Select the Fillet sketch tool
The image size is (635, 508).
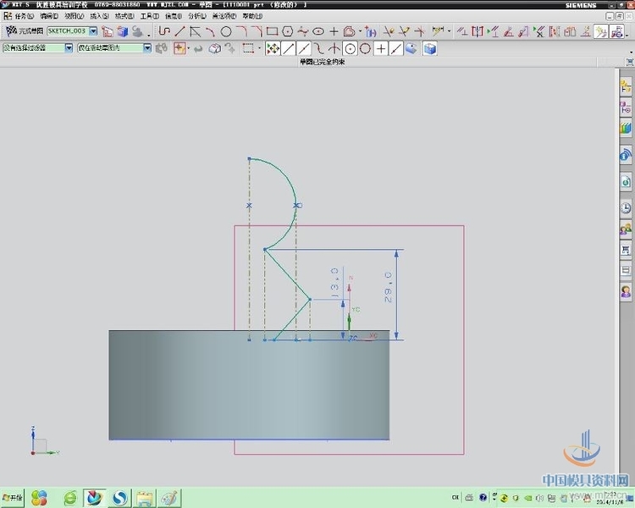click(241, 31)
